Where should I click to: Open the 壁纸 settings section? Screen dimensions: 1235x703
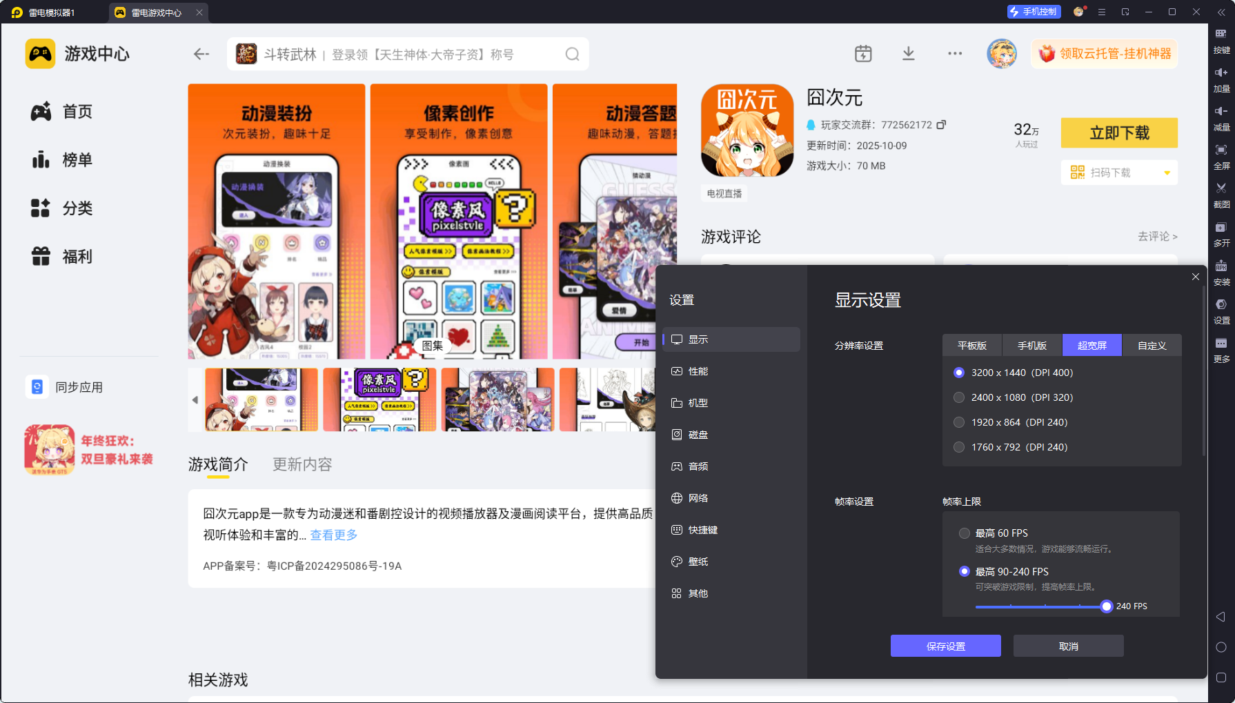pyautogui.click(x=731, y=562)
